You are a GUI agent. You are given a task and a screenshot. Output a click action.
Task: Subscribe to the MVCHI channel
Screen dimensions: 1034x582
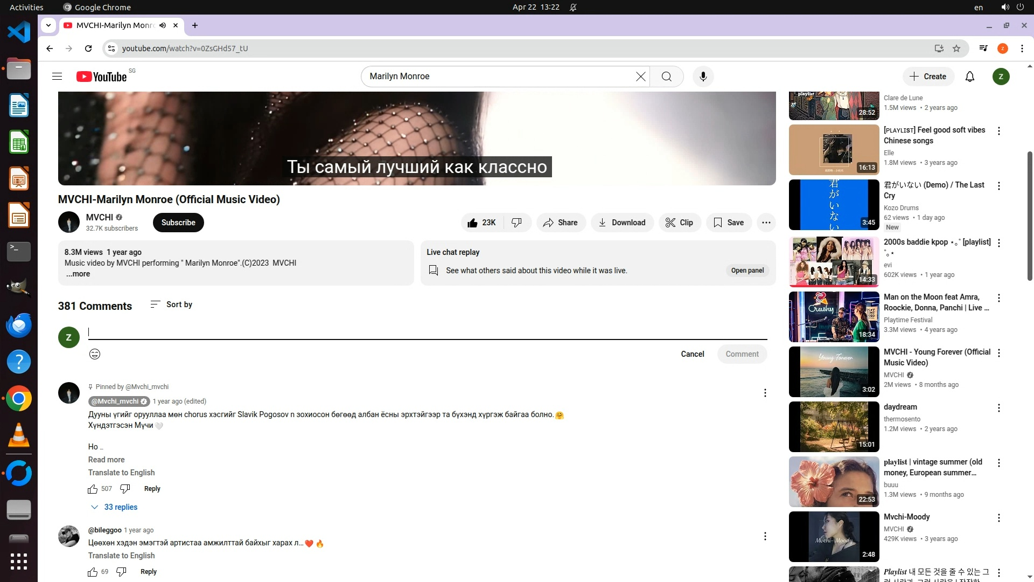point(178,223)
